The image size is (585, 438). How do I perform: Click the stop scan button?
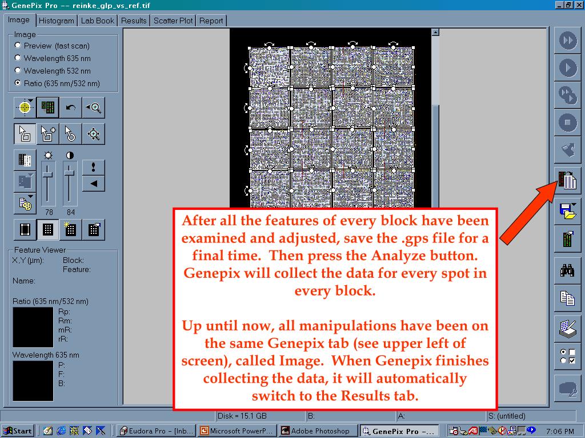point(567,123)
